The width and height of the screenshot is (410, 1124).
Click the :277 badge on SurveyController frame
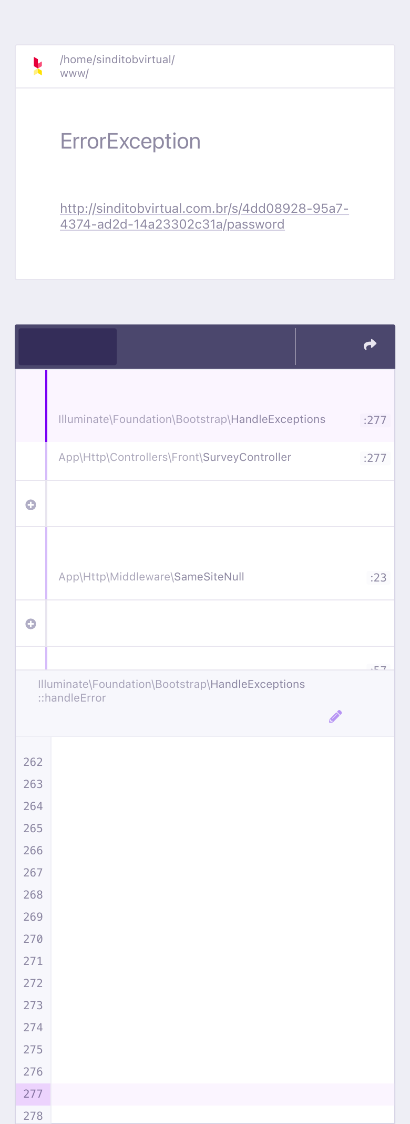tap(375, 458)
